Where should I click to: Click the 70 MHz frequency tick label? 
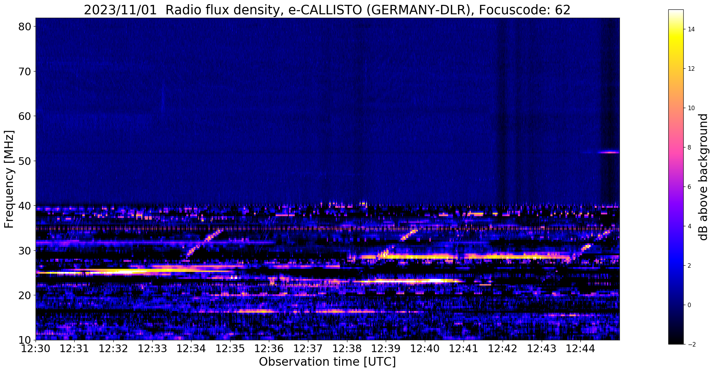point(24,71)
